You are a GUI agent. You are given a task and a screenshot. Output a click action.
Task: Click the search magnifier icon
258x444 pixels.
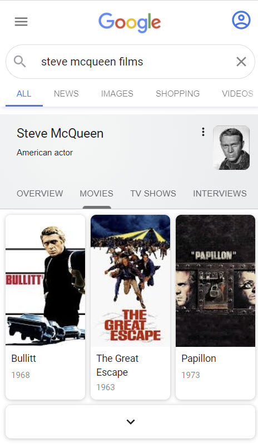[19, 61]
